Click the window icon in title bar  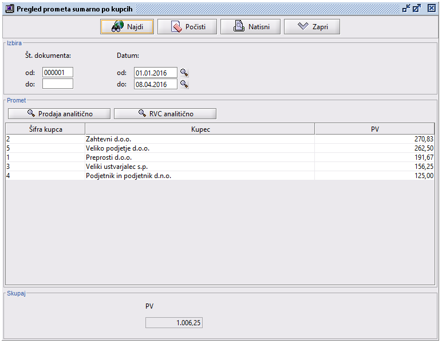tap(9, 9)
